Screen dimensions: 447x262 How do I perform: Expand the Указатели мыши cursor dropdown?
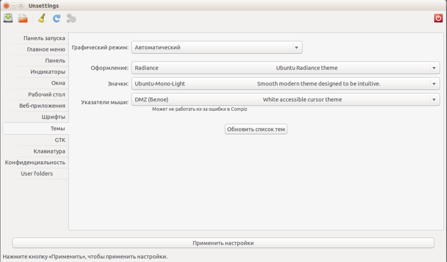pos(285,100)
